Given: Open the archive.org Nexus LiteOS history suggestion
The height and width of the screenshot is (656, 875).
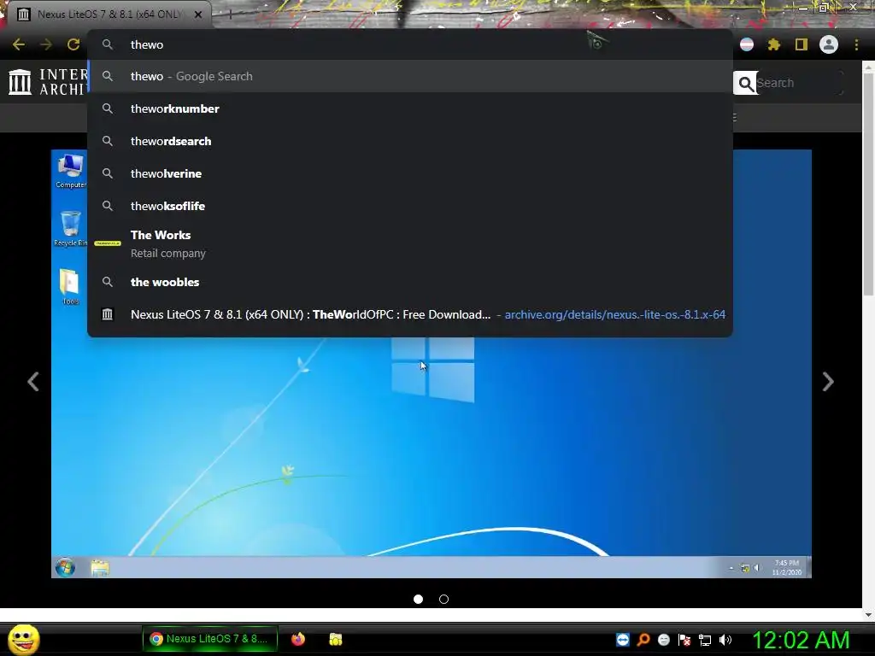Looking at the screenshot, I should [x=410, y=314].
